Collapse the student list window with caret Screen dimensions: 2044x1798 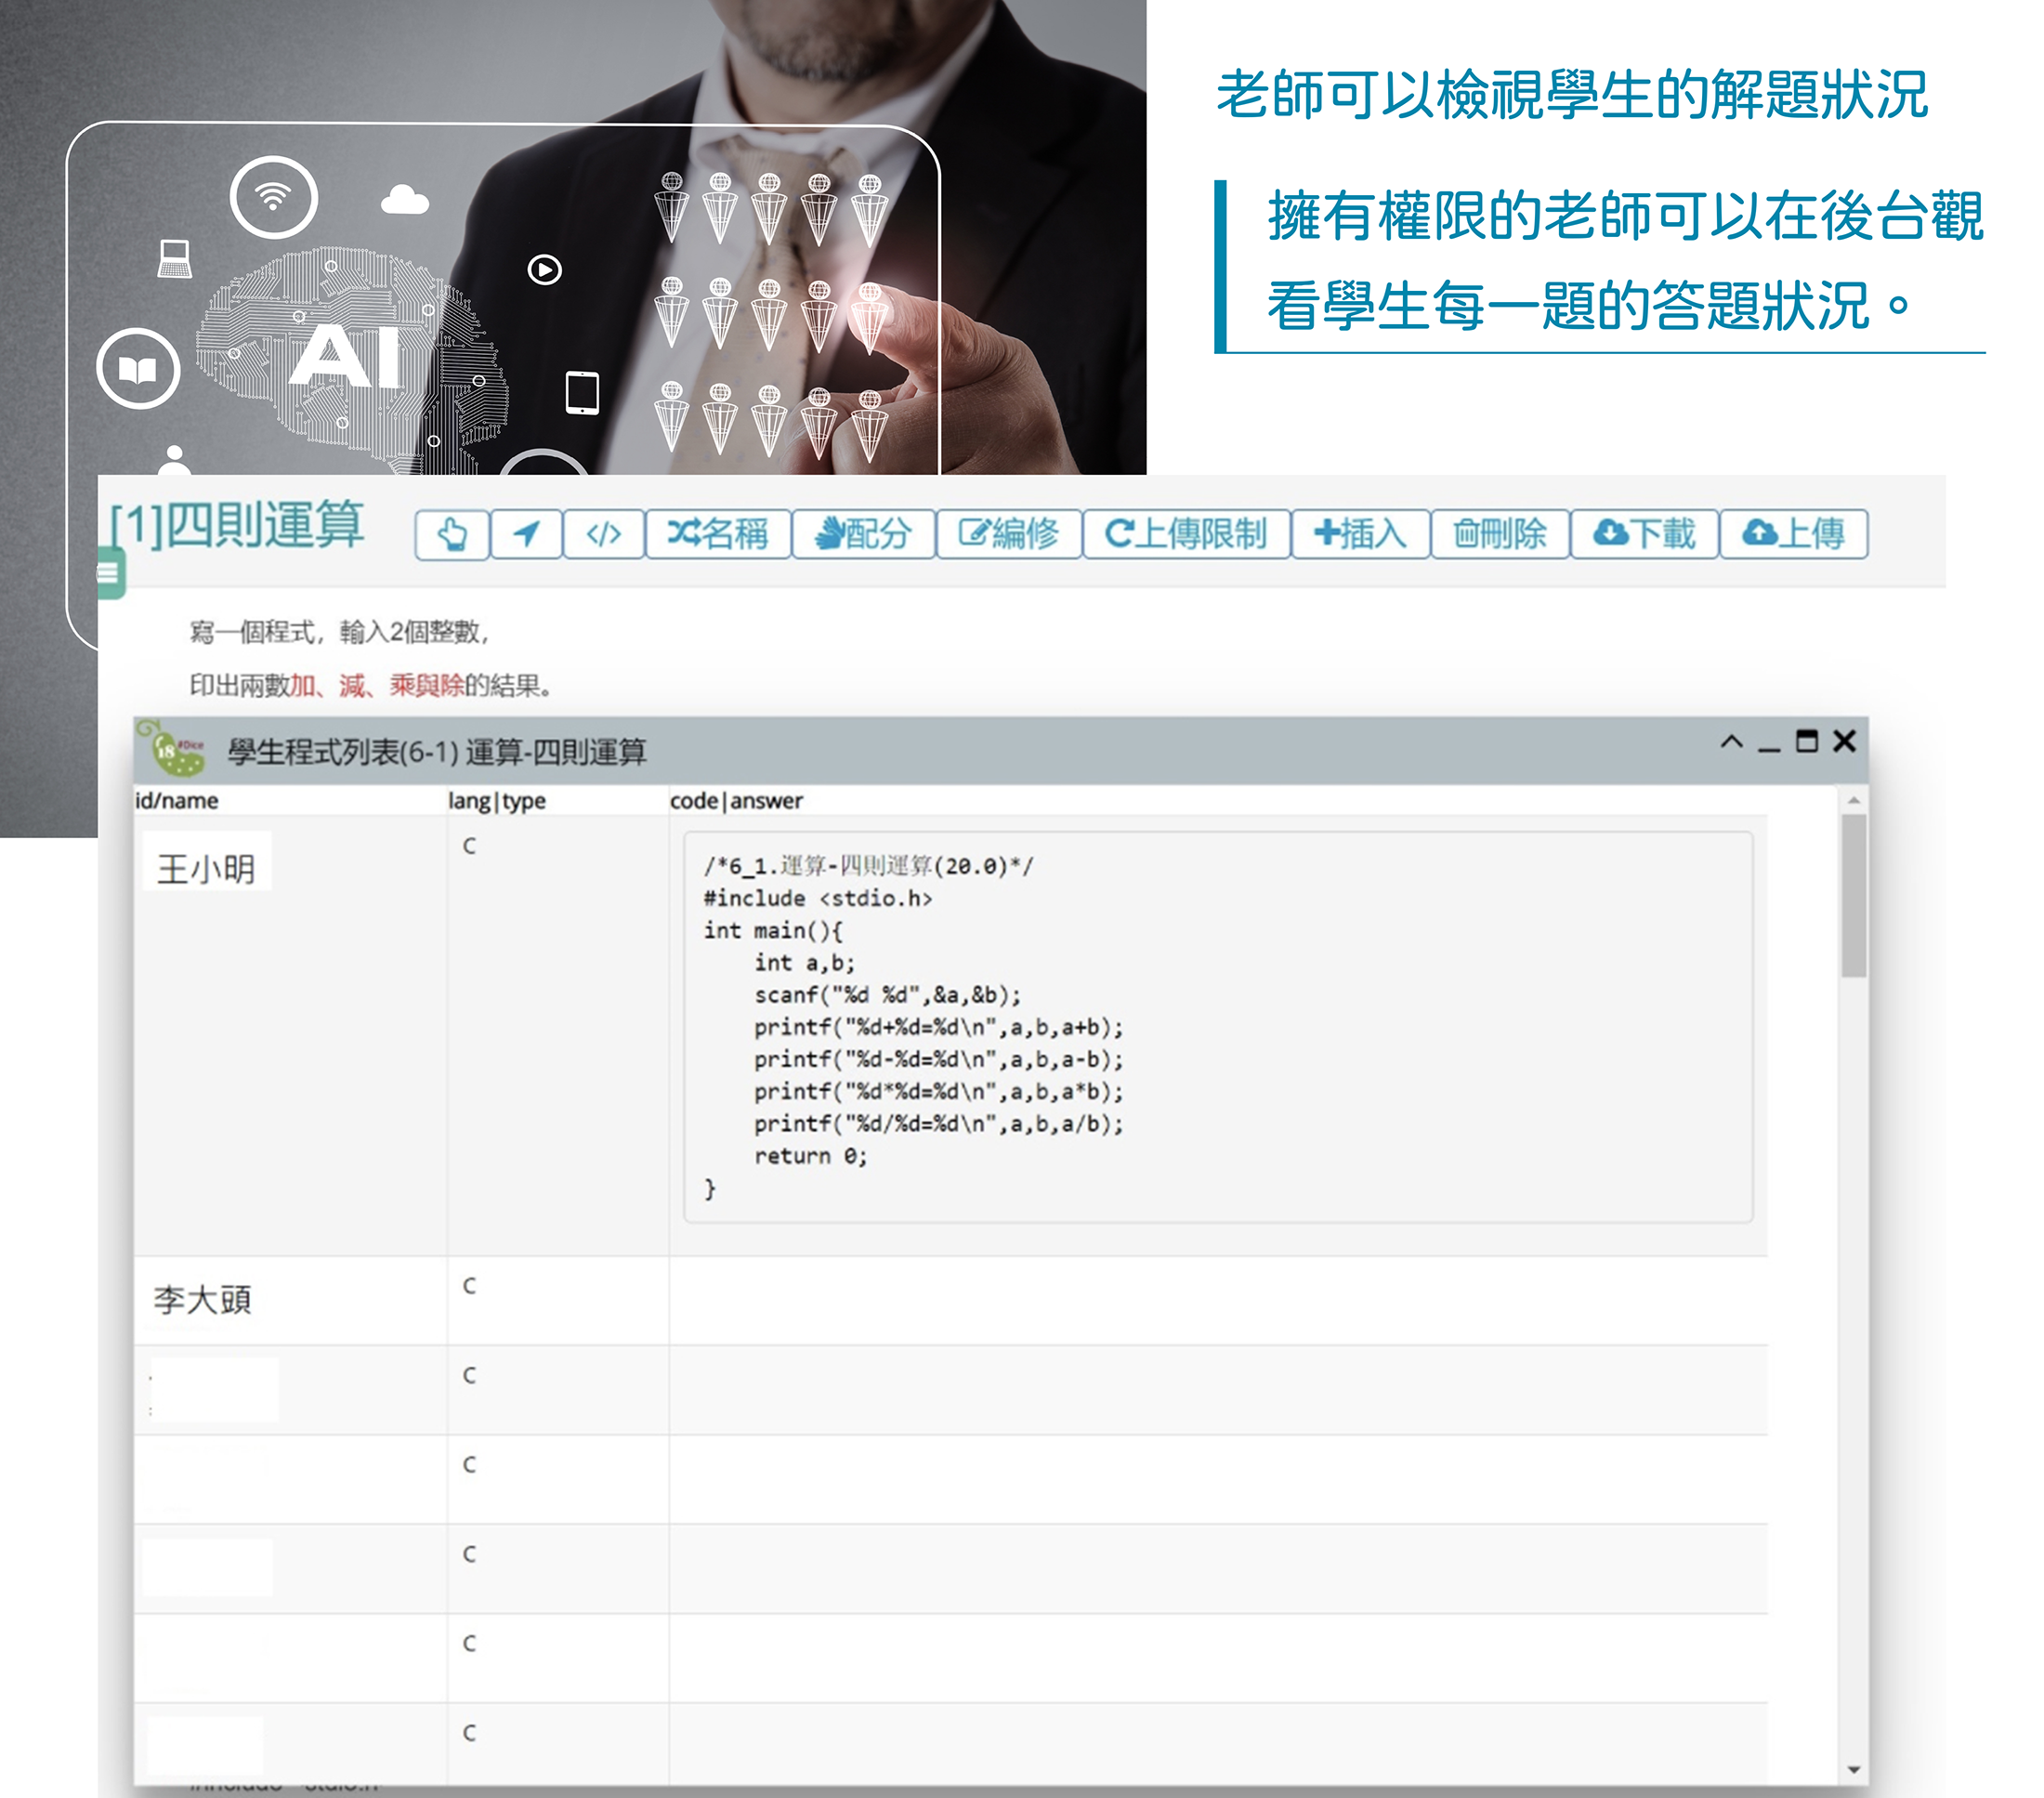pyautogui.click(x=1732, y=742)
